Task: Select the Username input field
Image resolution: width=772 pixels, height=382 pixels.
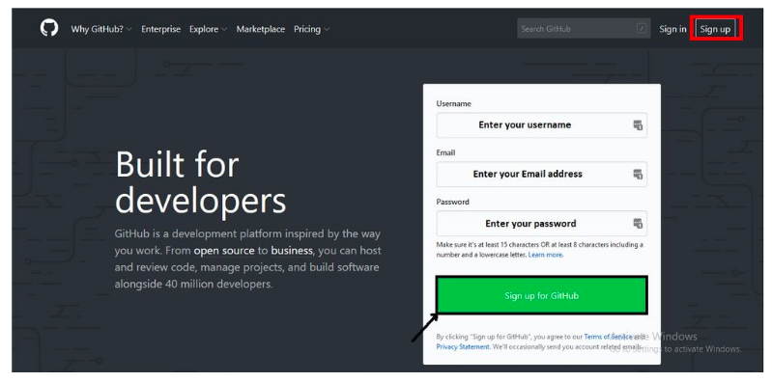Action: pyautogui.click(x=542, y=124)
